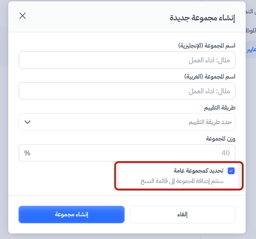
Task: Click the اسم المجموعة (العربية) label
Action: 210,76
